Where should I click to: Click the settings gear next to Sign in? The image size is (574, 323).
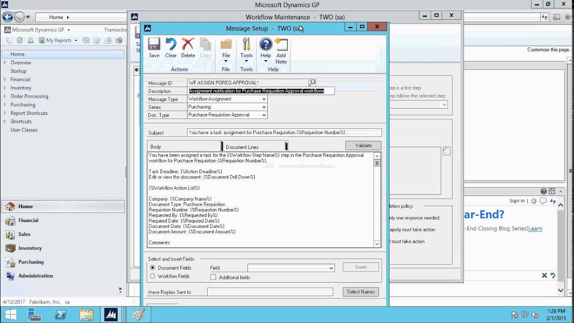pyautogui.click(x=534, y=201)
